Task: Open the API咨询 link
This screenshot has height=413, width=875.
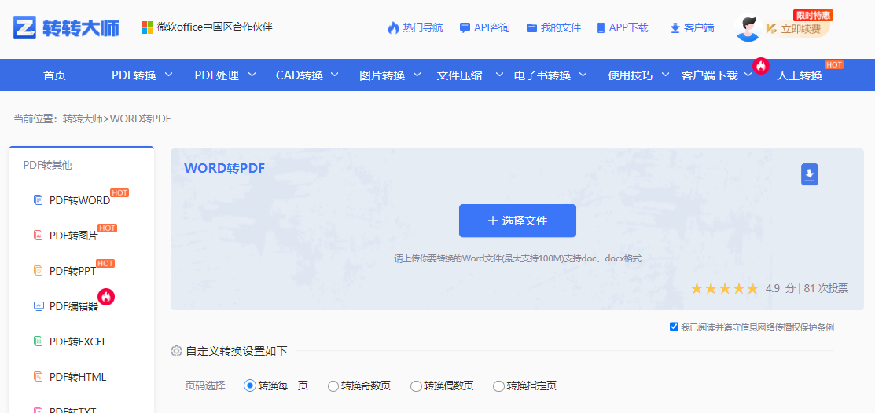Action: 491,27
